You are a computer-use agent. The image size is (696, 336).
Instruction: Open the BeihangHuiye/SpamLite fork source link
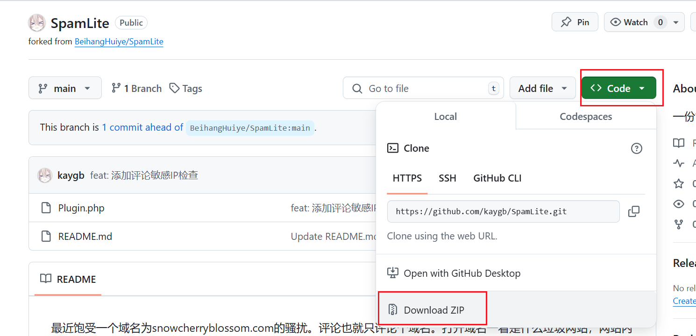click(119, 42)
